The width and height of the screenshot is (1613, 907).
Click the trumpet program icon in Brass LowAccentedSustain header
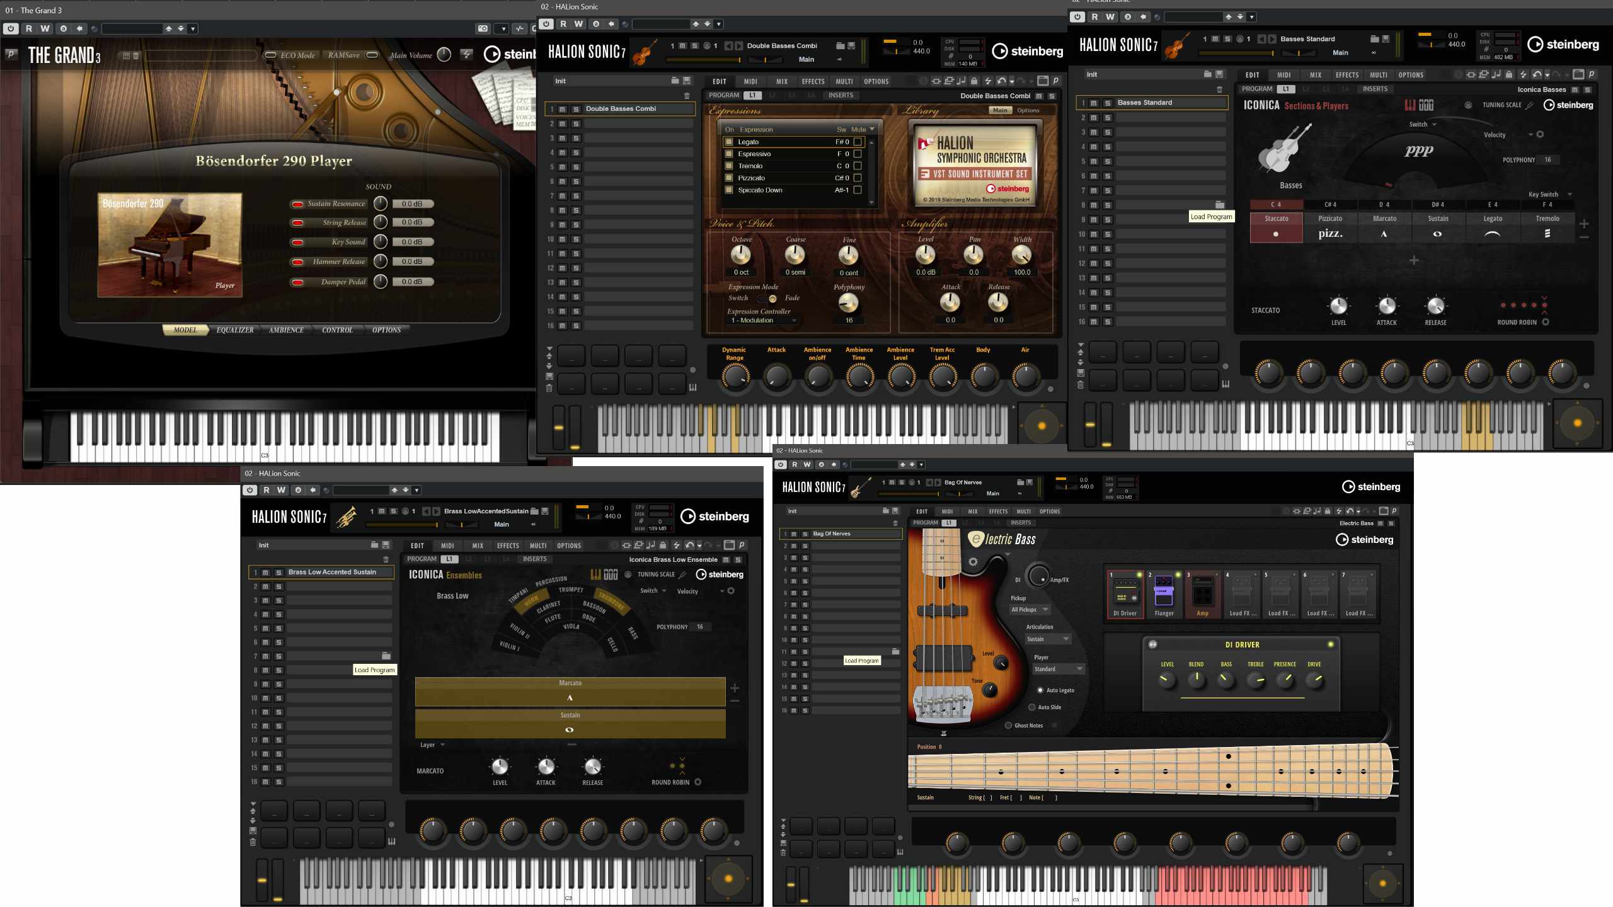(x=347, y=516)
